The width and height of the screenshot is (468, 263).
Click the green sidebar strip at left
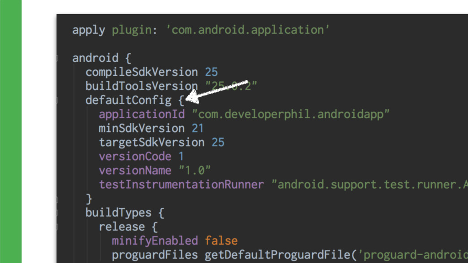tap(11, 131)
